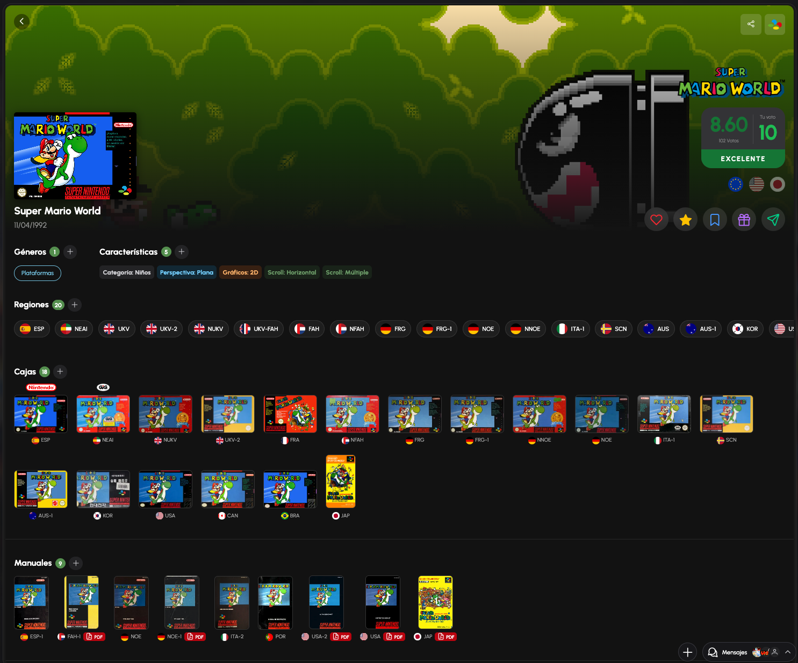Download the USA-2 manual PDF
The image size is (798, 663).
click(341, 637)
